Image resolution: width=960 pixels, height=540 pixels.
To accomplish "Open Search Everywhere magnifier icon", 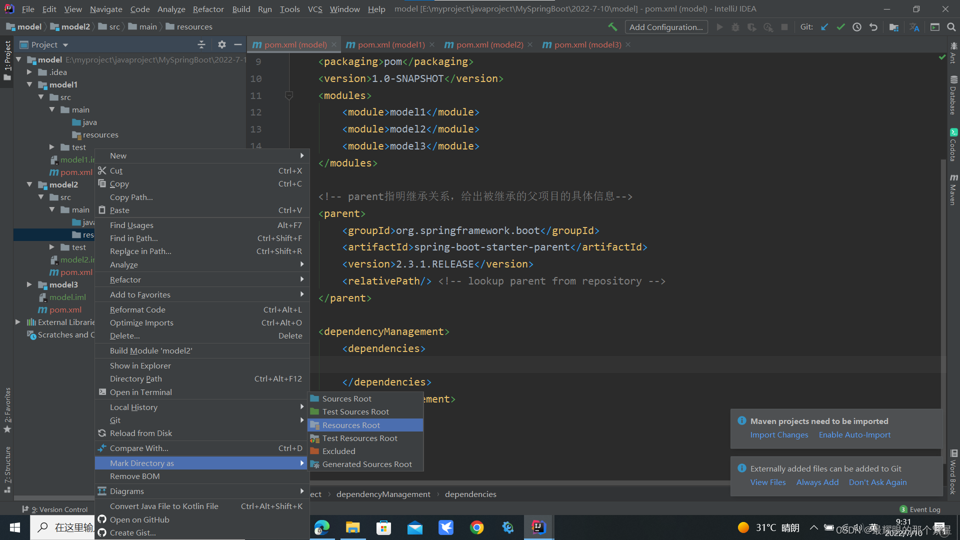I will 951,27.
